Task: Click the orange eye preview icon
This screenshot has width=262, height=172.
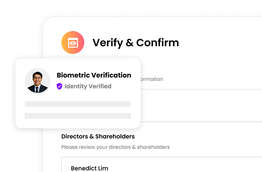Action: pos(73,43)
